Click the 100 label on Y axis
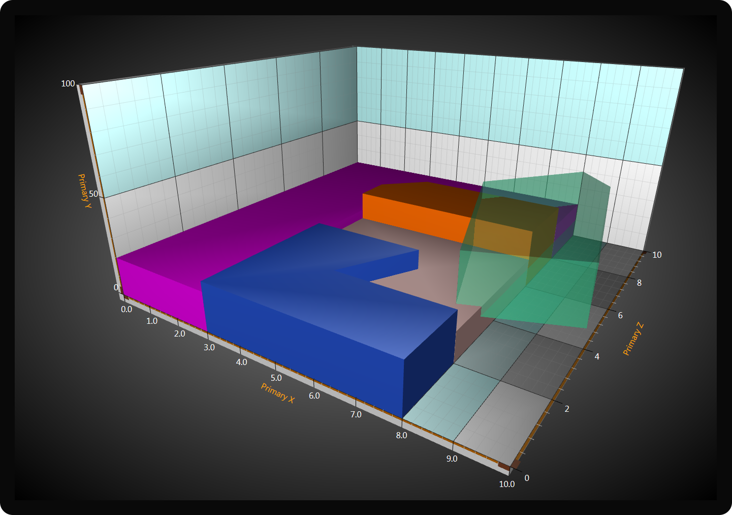The height and width of the screenshot is (515, 732). point(68,83)
